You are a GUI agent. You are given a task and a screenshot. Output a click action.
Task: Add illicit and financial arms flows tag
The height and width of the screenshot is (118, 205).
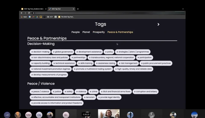click(115, 92)
